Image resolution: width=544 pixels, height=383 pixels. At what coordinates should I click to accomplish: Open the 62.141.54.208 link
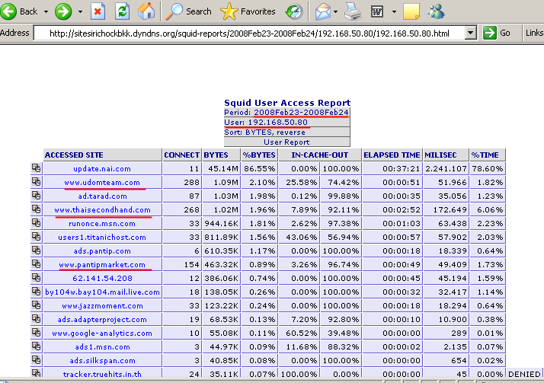(x=102, y=279)
